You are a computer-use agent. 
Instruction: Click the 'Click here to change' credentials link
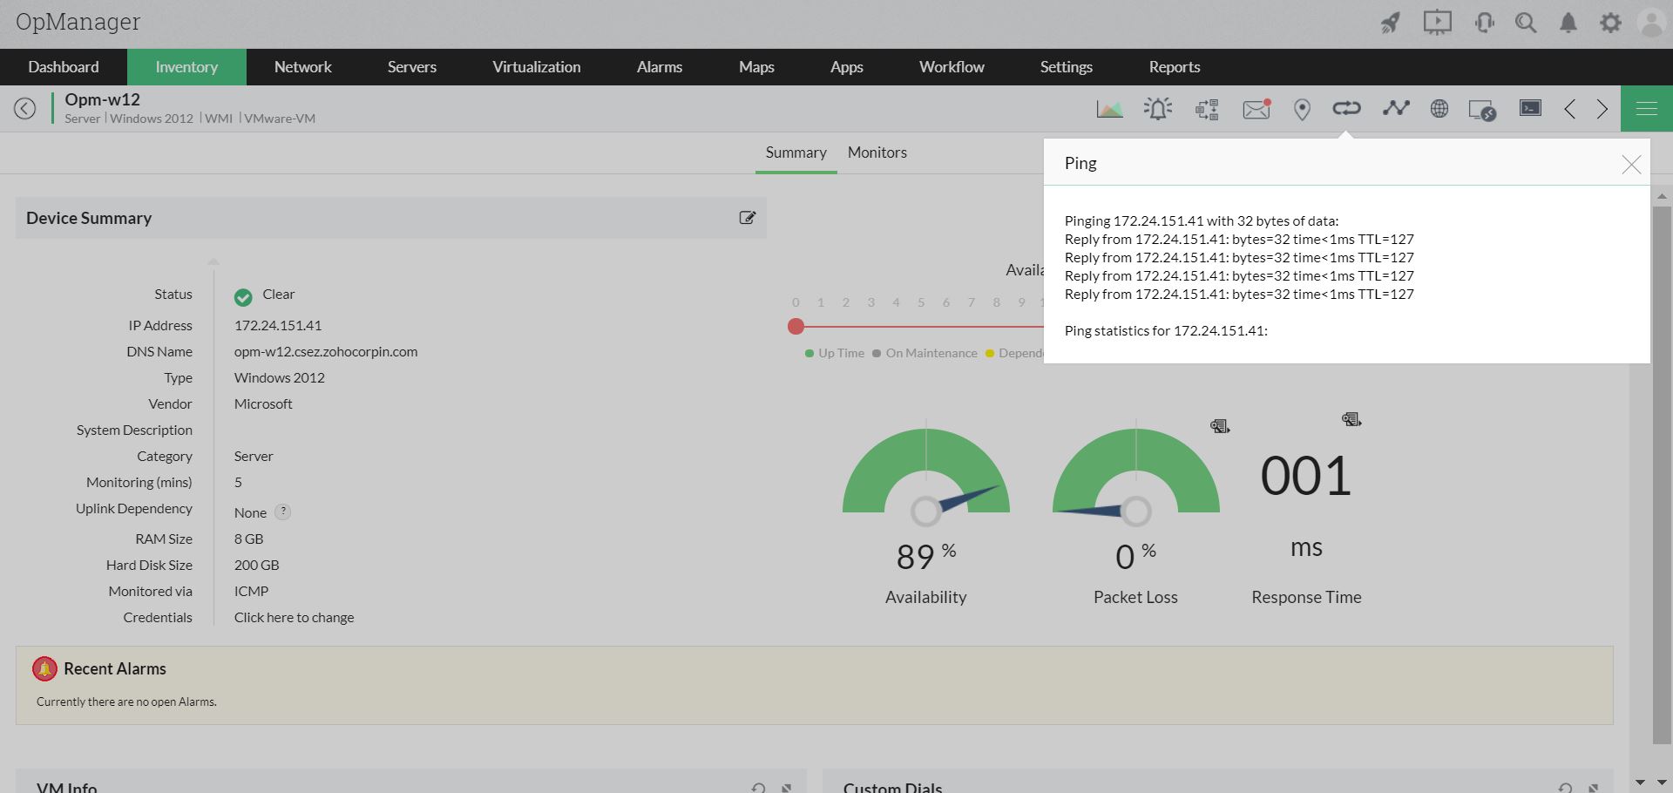295,617
